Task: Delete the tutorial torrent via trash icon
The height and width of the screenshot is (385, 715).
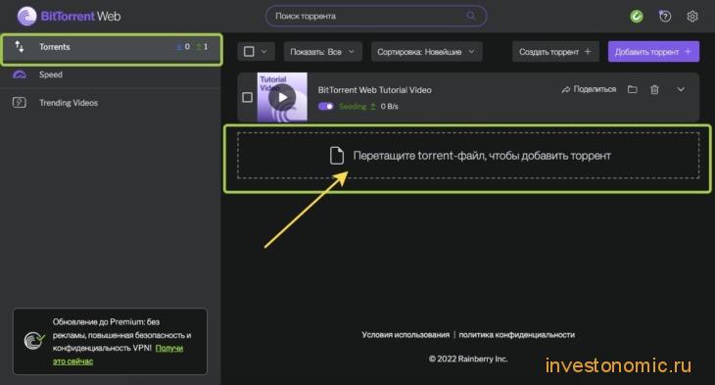Action: tap(654, 89)
